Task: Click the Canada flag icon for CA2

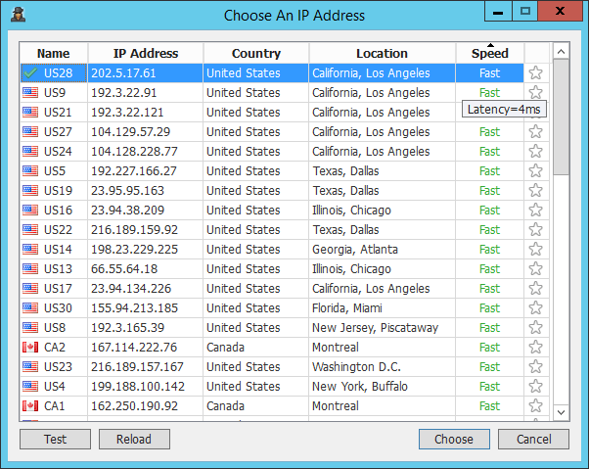Action: tap(30, 347)
